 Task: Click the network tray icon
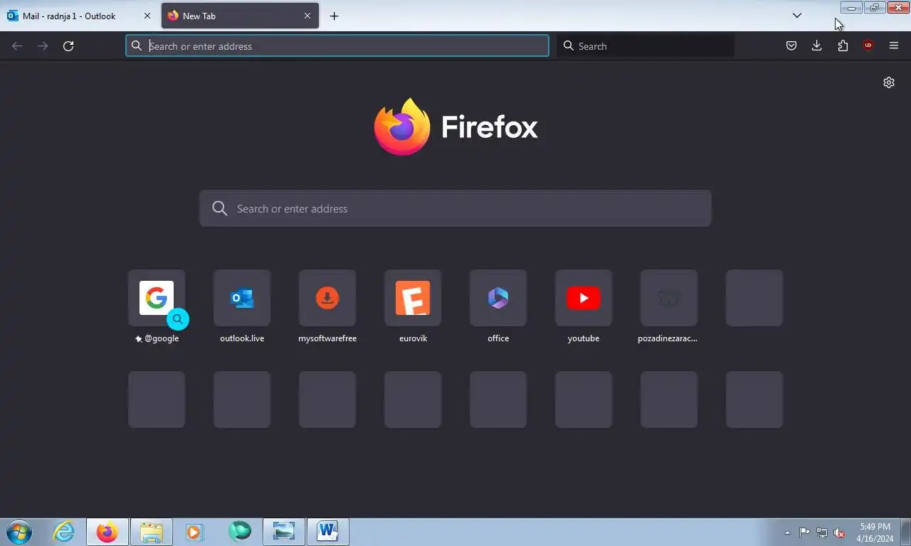tap(822, 532)
